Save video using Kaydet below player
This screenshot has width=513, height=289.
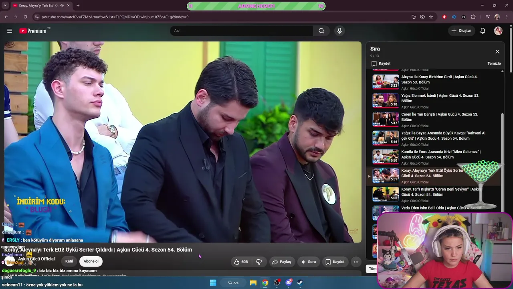[x=335, y=262]
